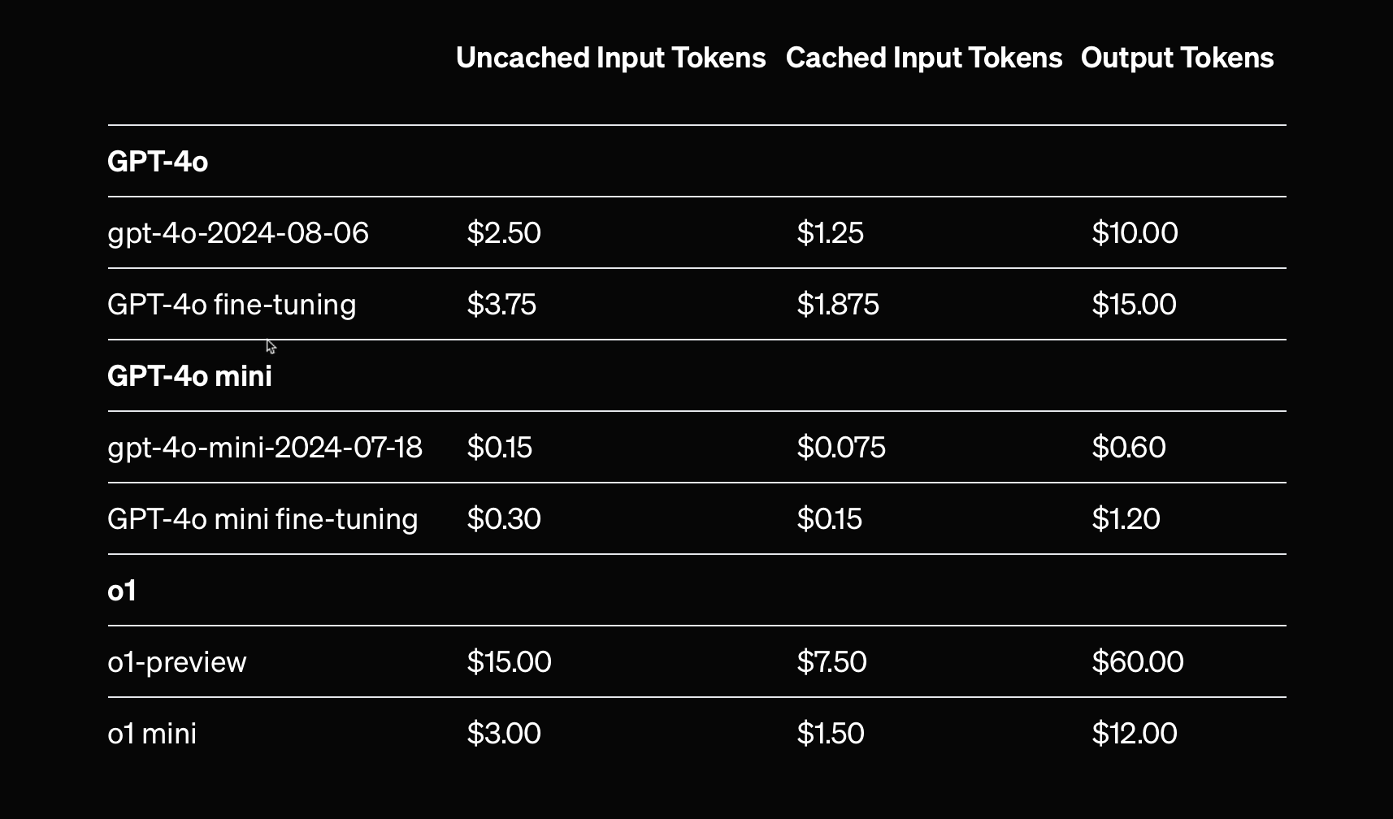Click the o1 mini row label
1393x819 pixels.
[x=152, y=734]
